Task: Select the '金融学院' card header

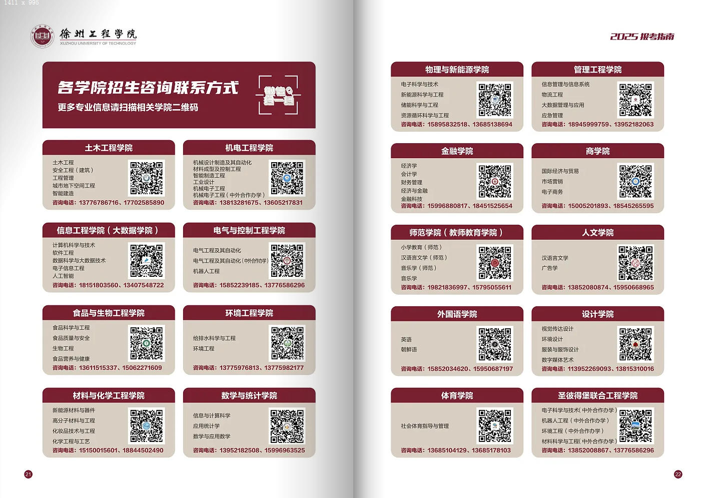Action: tap(457, 151)
